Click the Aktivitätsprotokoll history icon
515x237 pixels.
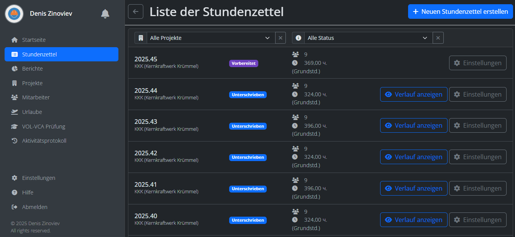[14, 141]
